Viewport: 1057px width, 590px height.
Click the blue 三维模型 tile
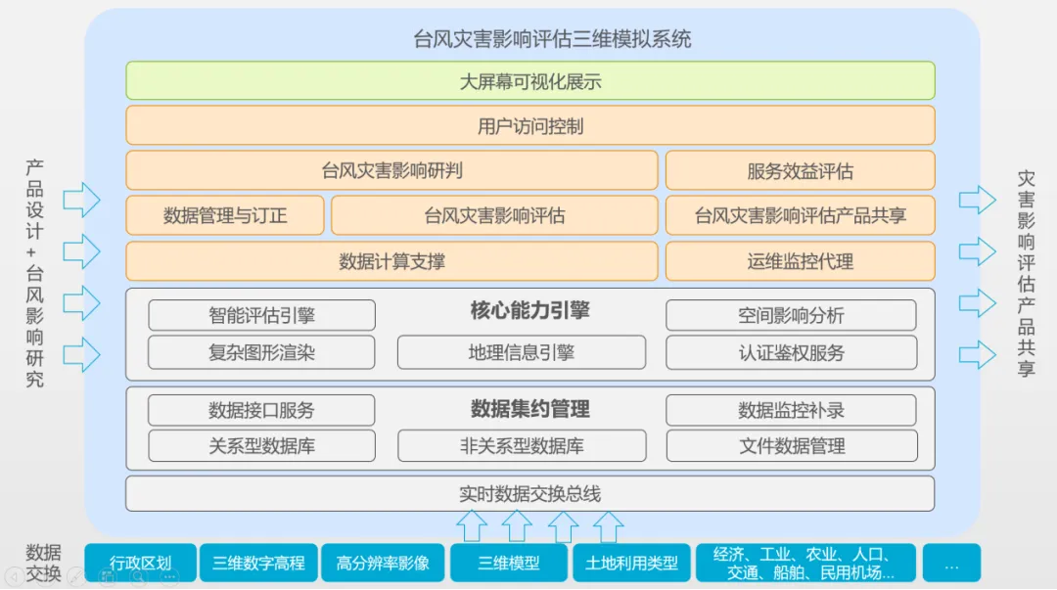pyautogui.click(x=508, y=563)
